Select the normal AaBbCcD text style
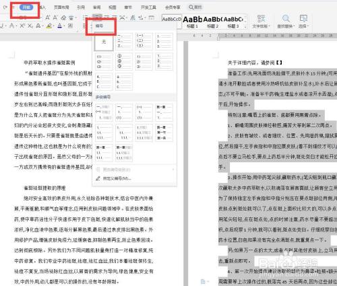 (172, 22)
